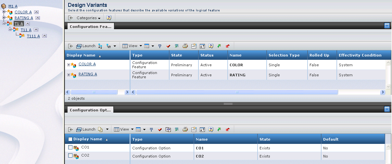The height and width of the screenshot is (164, 392).
Task: Select the Configuration Features tab
Action: pyautogui.click(x=91, y=27)
